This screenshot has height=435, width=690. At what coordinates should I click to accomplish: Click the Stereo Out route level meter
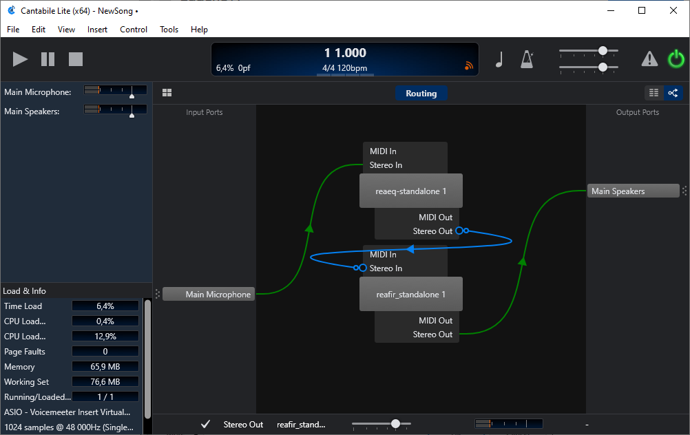[509, 423]
